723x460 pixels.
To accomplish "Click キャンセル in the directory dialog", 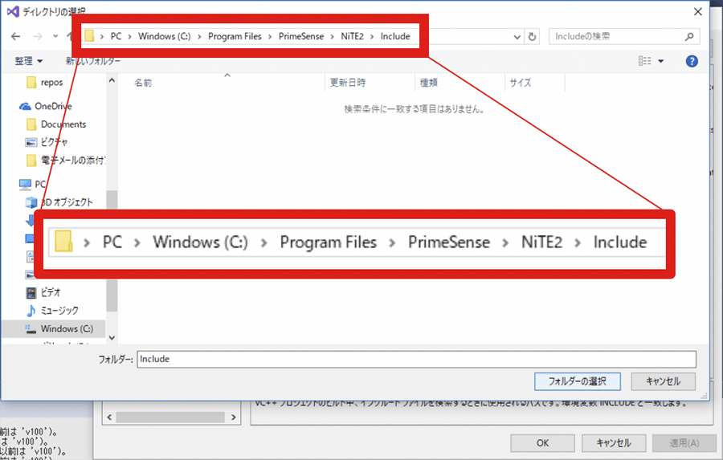I will [x=663, y=381].
